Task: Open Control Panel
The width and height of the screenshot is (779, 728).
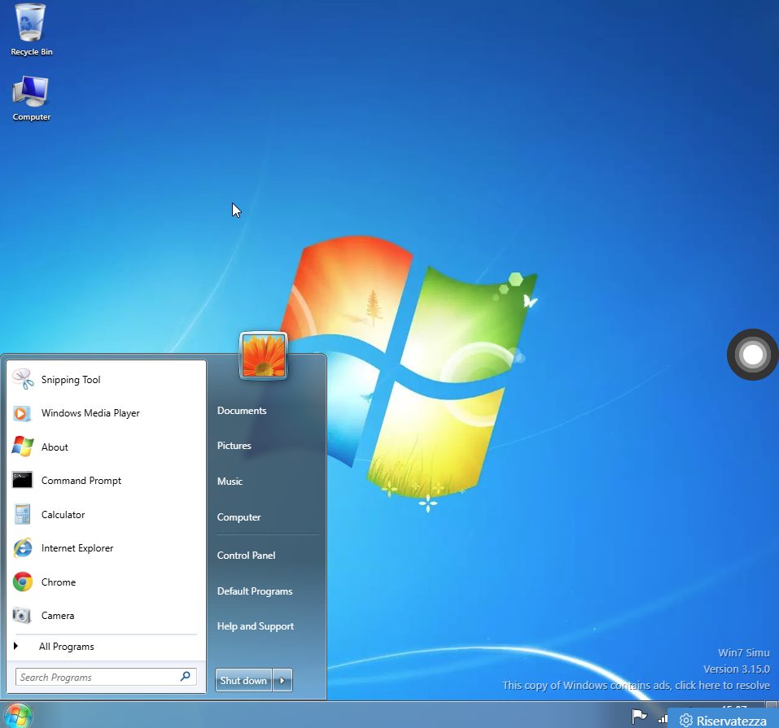Action: click(246, 556)
